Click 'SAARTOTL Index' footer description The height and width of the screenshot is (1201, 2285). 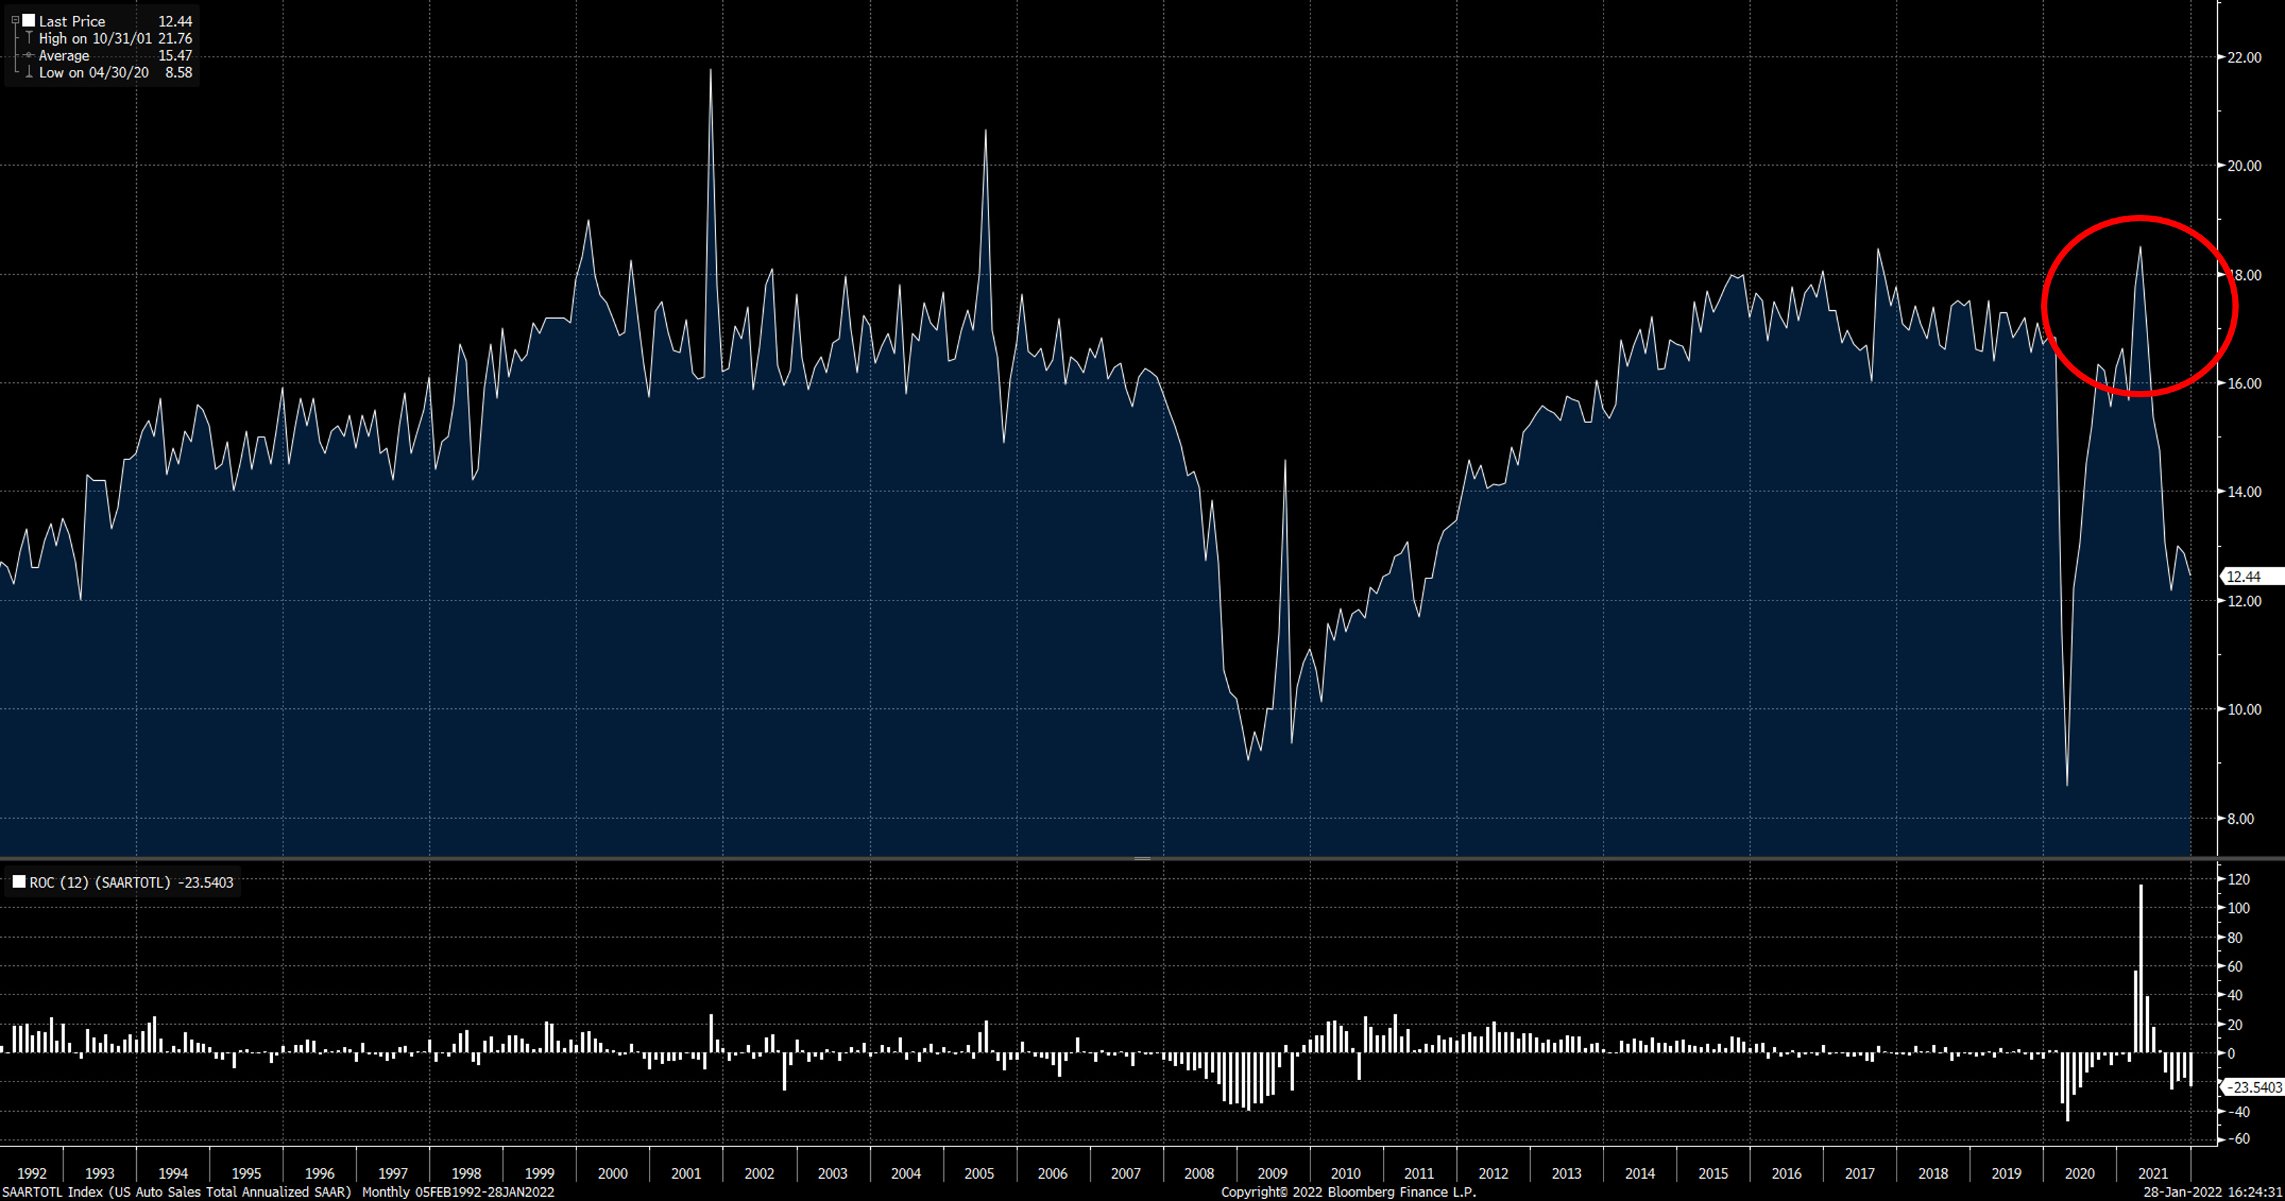click(x=176, y=1192)
